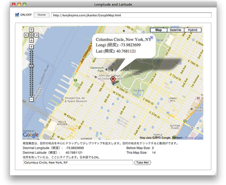Pan the map down with the arrow
This screenshot has height=185, width=226.
[x=31, y=40]
